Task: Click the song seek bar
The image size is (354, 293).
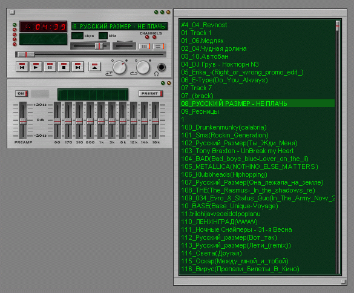Action: coord(91,54)
